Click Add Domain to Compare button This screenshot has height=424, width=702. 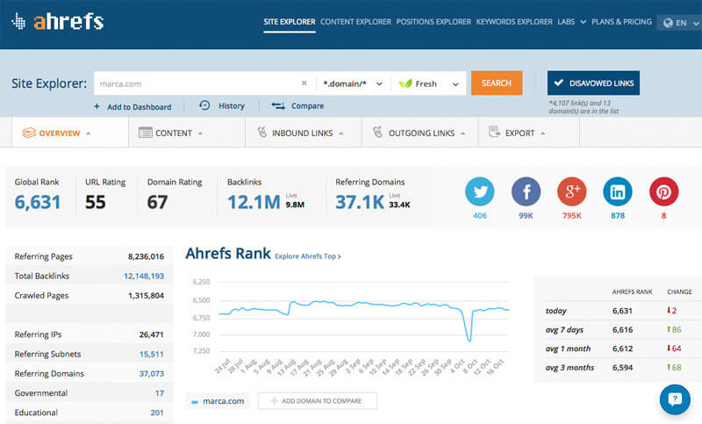318,400
